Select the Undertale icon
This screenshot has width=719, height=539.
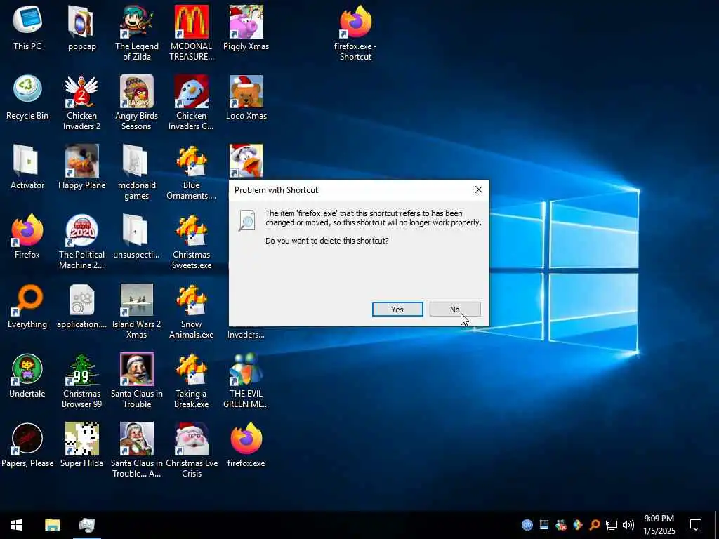pos(27,376)
